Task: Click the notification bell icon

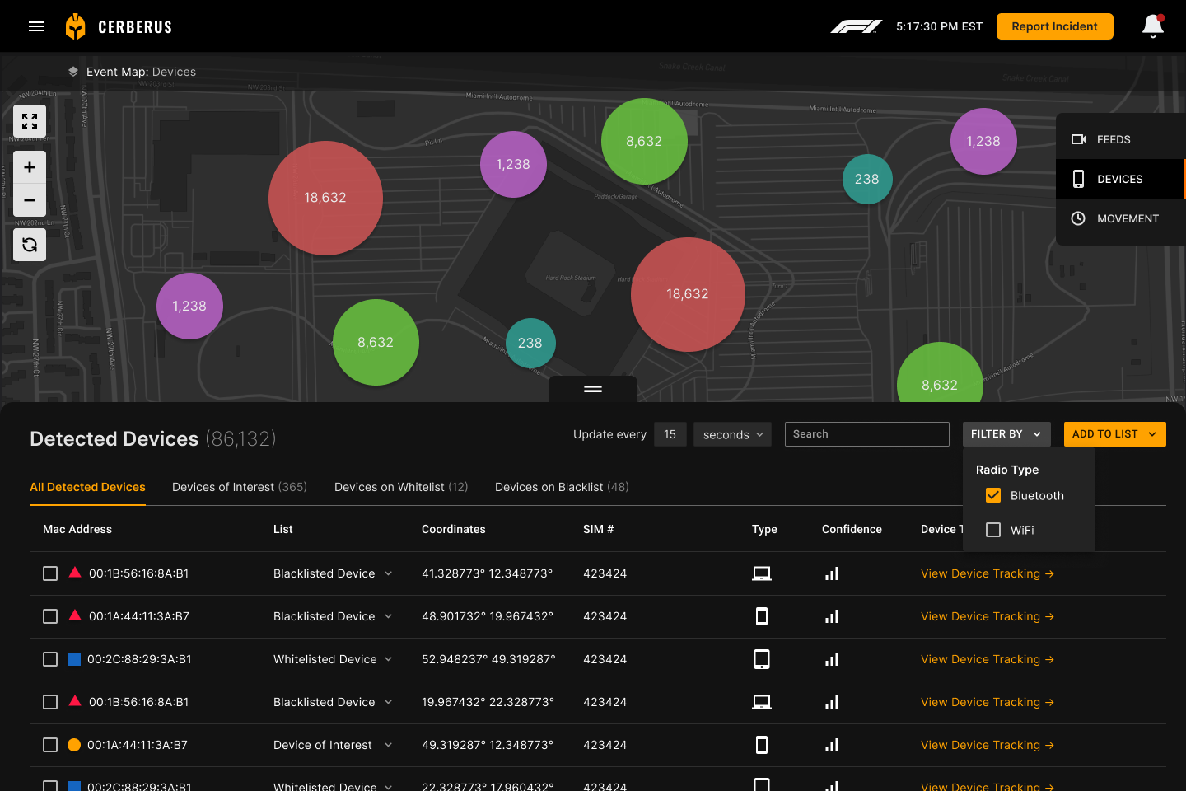Action: (1153, 26)
